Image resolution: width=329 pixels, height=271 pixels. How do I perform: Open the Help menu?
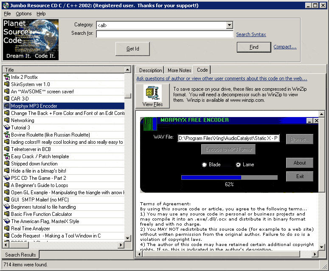tap(41, 14)
